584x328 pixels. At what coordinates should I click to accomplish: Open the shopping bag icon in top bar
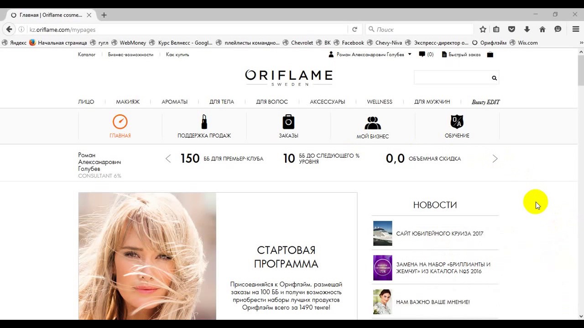coord(490,55)
